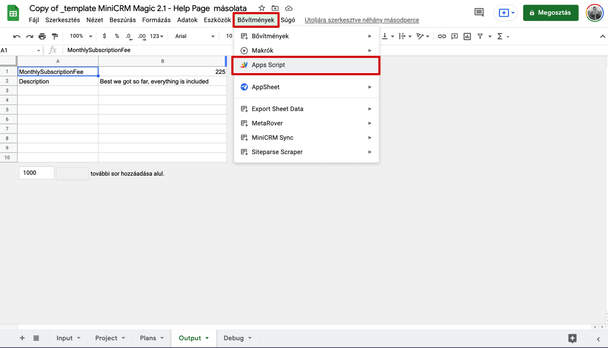
Task: Open the zoom level dropdown
Action: click(x=81, y=36)
